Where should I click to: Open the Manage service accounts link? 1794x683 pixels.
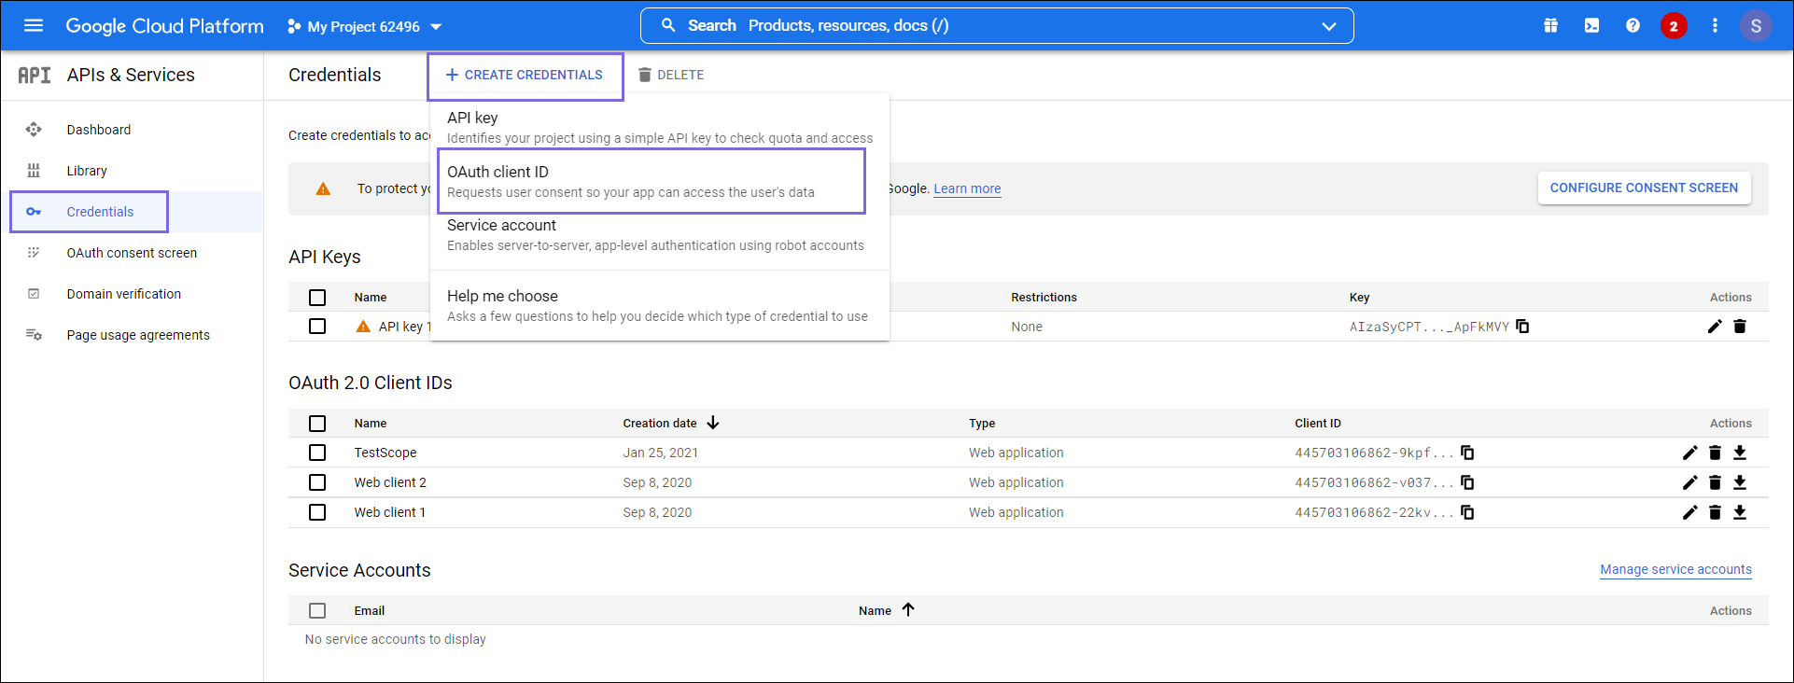(1675, 569)
